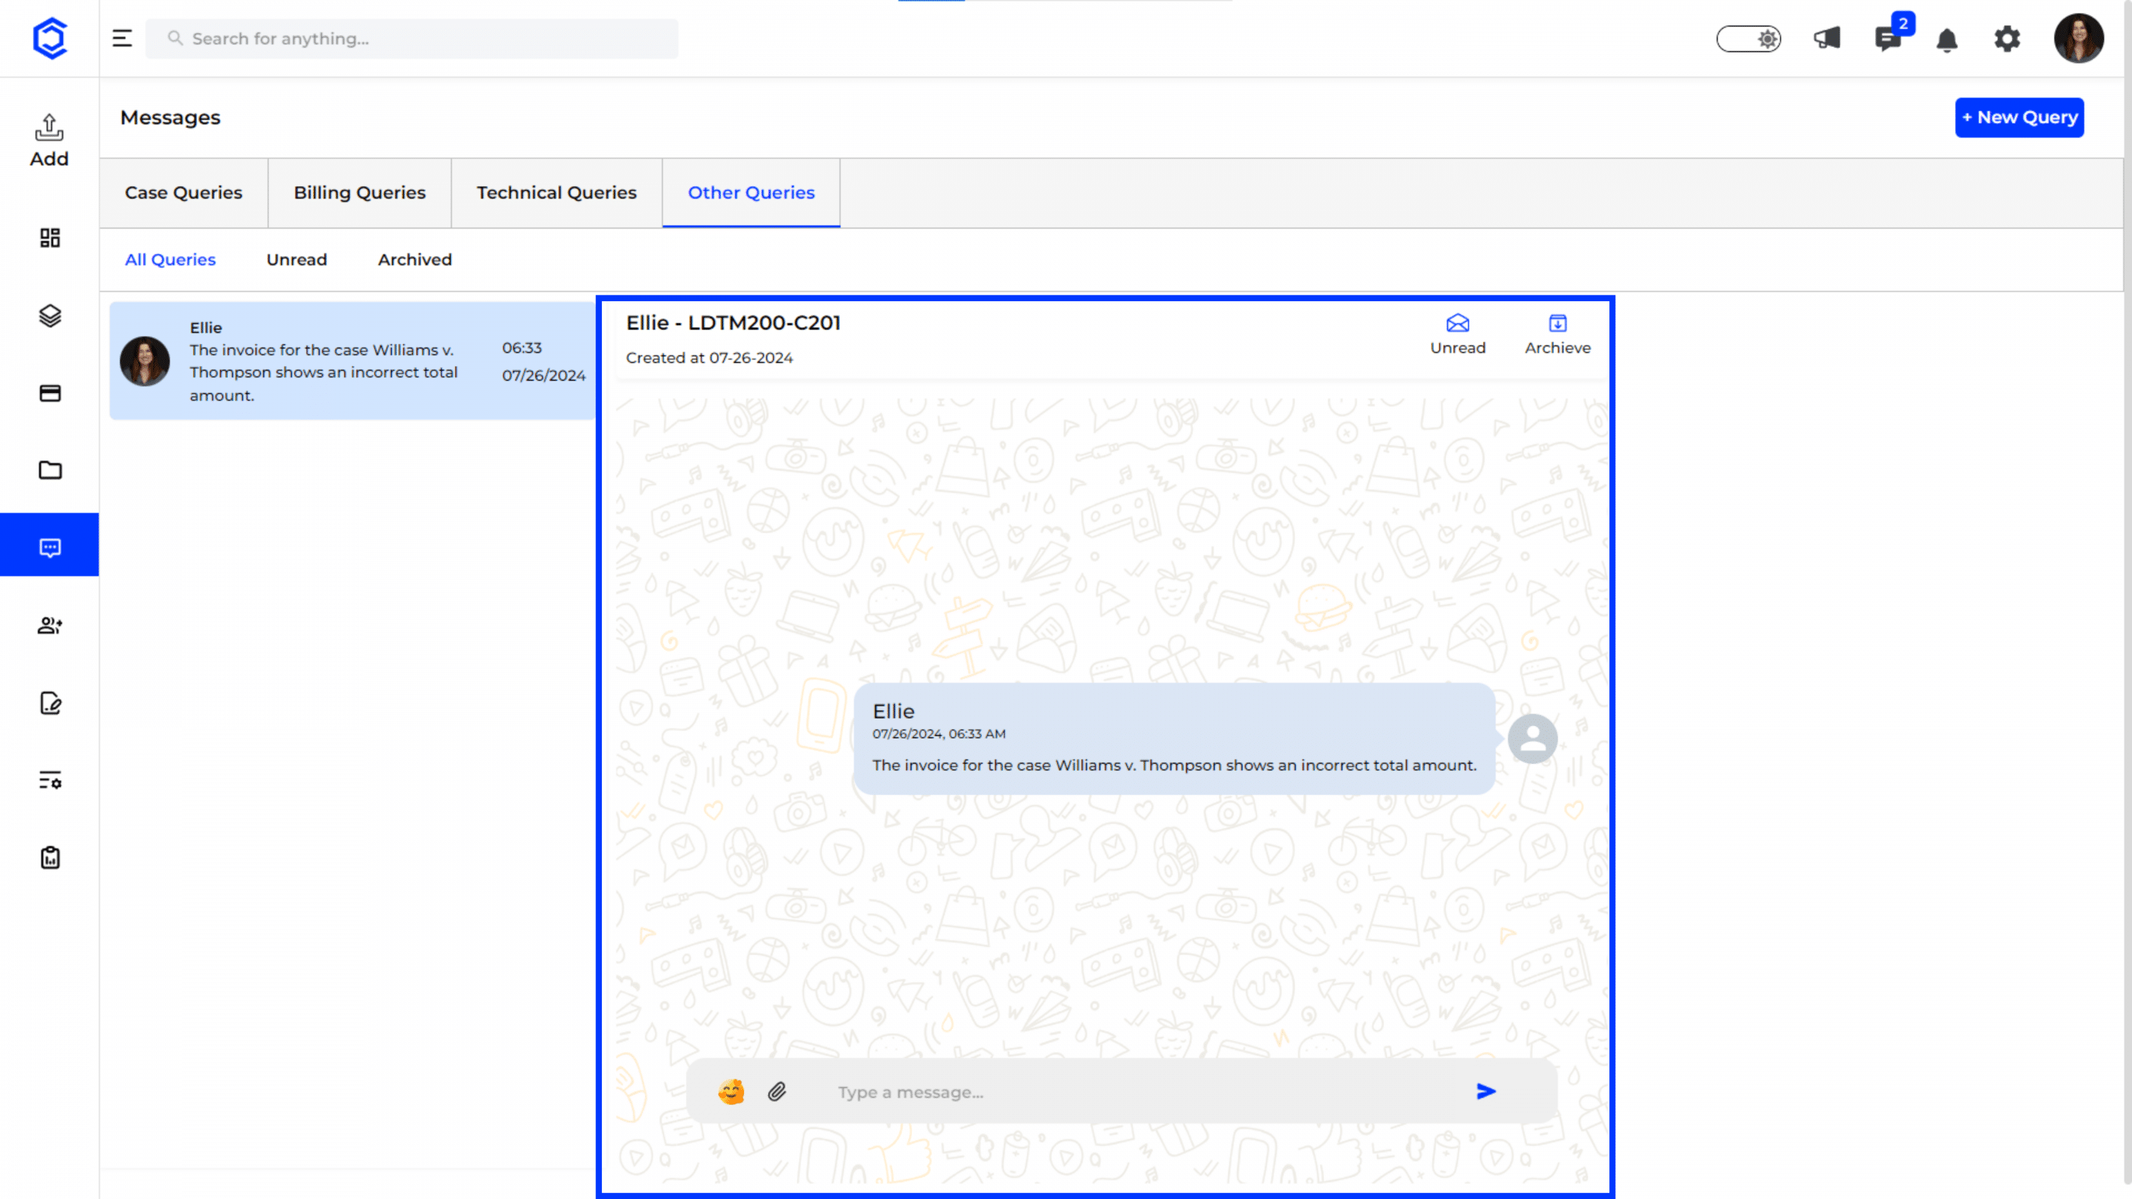Click Ellie's message bubble in the chat
The width and height of the screenshot is (2132, 1199).
point(1174,739)
